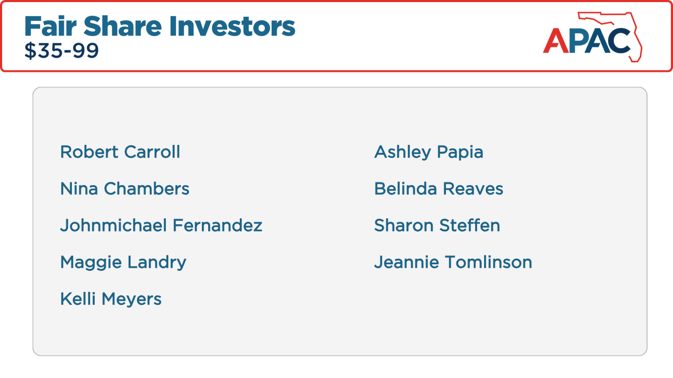Click Kelli Meyers in the investor list
Image resolution: width=673 pixels, height=378 pixels.
[x=111, y=299]
